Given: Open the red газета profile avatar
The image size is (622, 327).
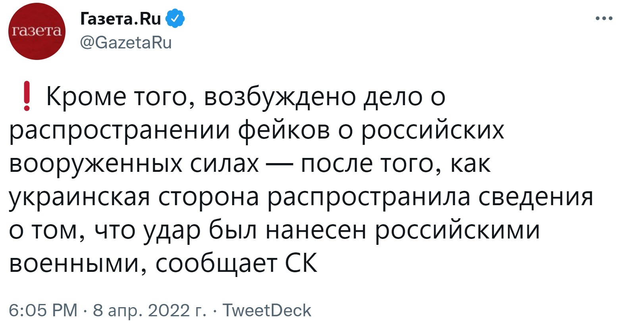Looking at the screenshot, I should [37, 33].
